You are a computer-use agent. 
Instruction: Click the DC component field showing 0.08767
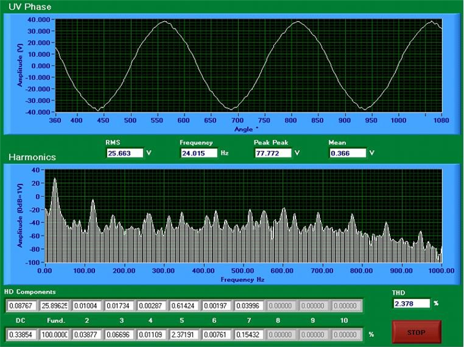click(22, 305)
